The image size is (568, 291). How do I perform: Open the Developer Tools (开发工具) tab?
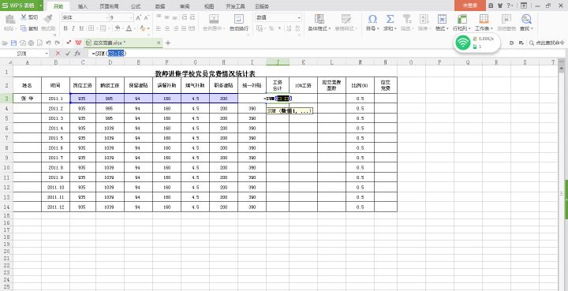[x=235, y=6]
